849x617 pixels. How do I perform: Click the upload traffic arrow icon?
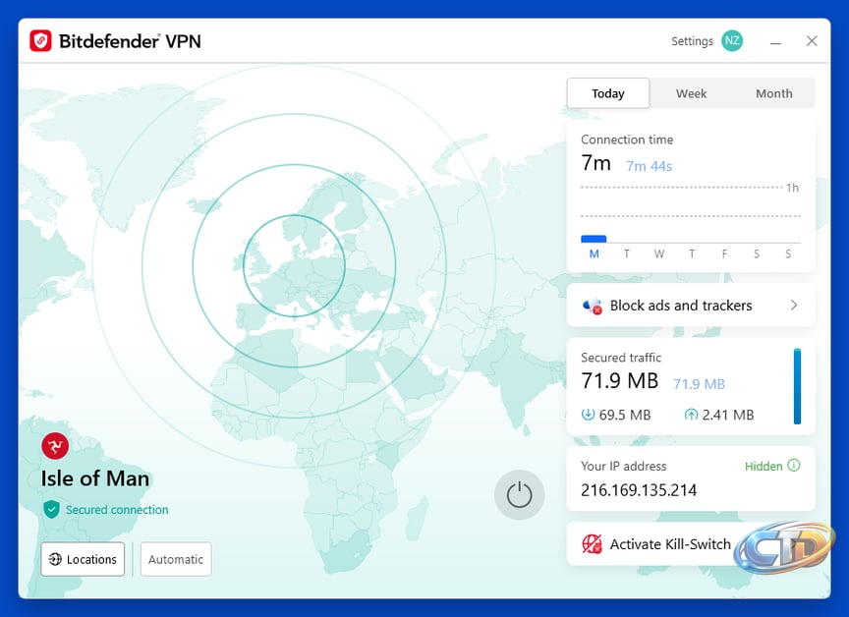(691, 415)
